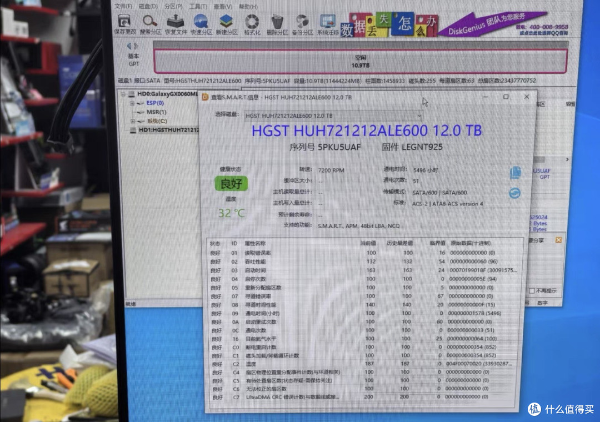Close the S.M.A.R.T. information dialog

coord(527,97)
